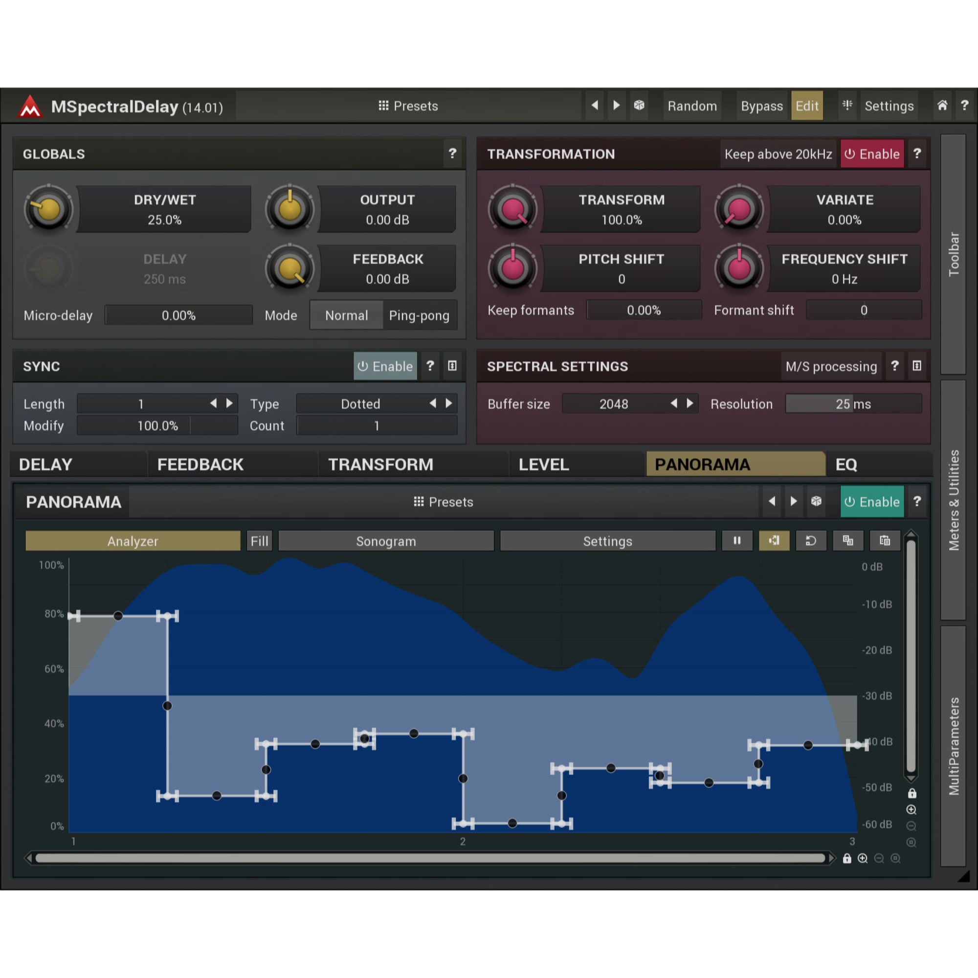Image resolution: width=978 pixels, height=978 pixels.
Task: Toggle Transformation Enable button
Action: 872,154
